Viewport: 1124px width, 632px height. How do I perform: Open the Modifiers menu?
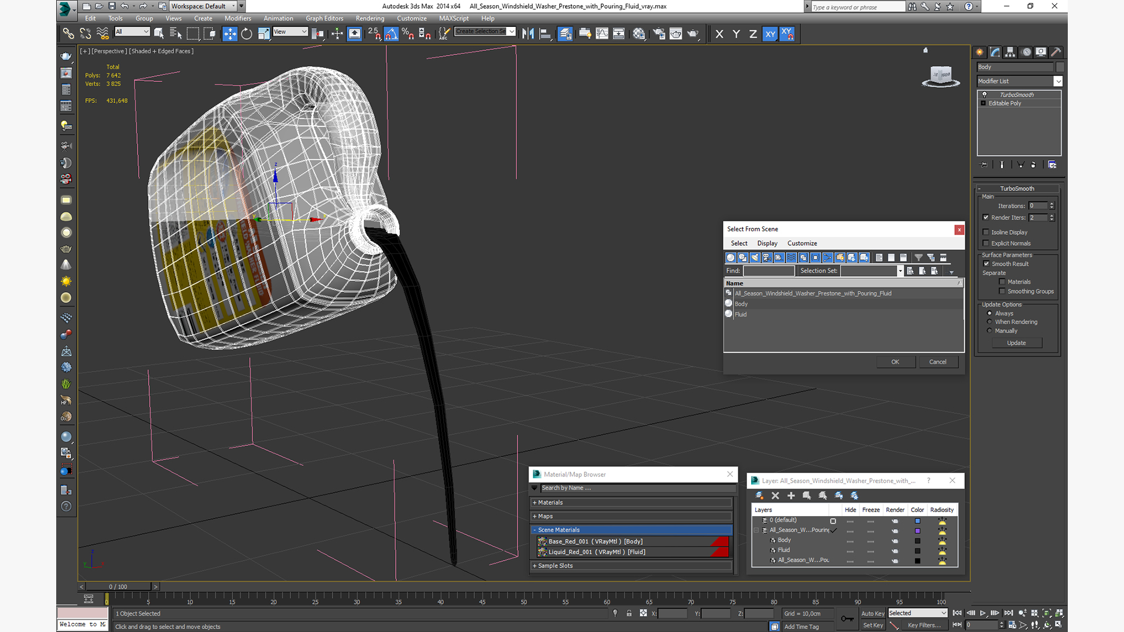coord(238,18)
